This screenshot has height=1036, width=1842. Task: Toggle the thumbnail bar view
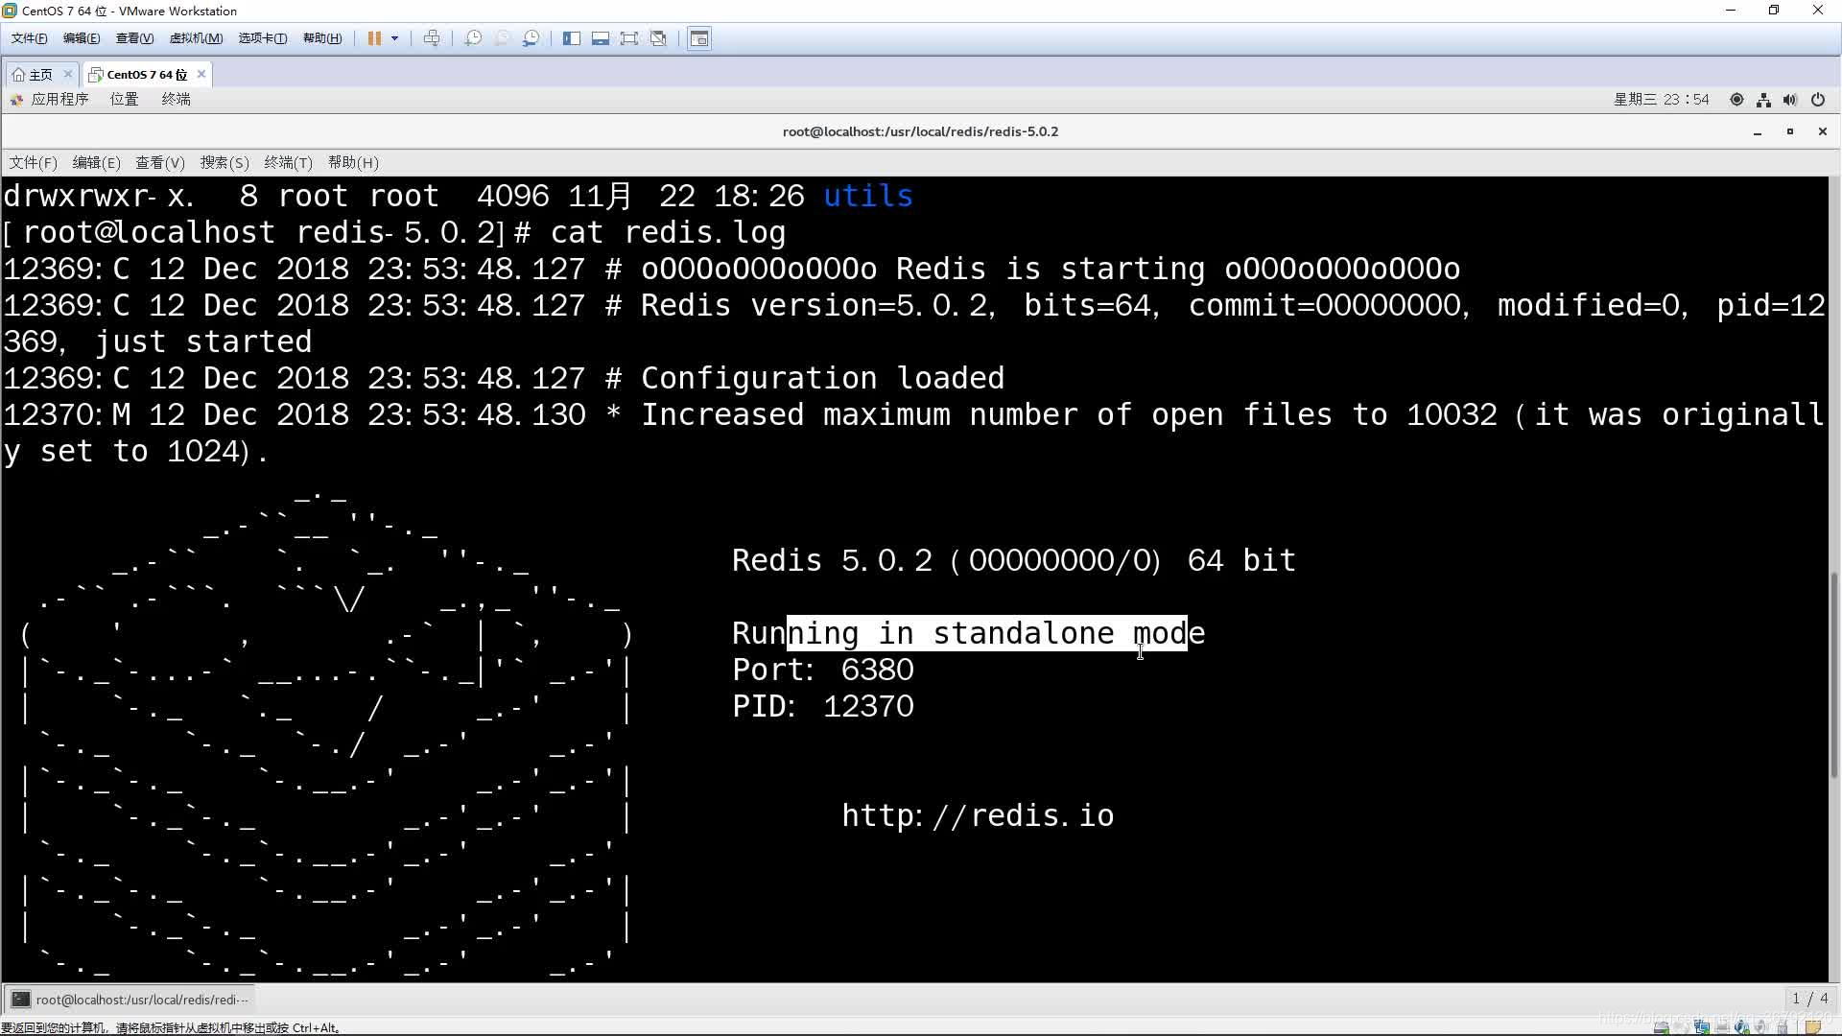pos(601,38)
